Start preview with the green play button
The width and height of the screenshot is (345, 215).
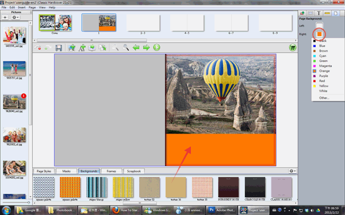(x=156, y=48)
